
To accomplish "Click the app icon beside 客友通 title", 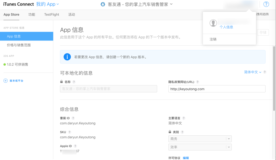I will (103, 4).
